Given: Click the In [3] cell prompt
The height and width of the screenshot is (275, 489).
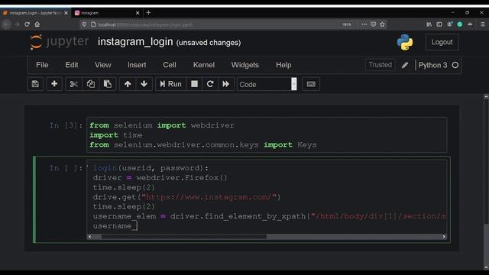Looking at the screenshot, I should [66, 125].
